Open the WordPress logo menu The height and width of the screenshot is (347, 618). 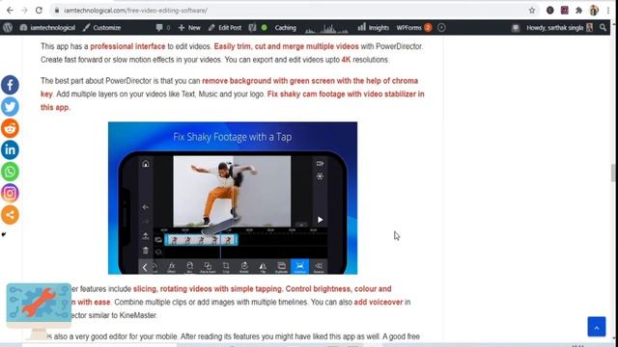[8, 28]
